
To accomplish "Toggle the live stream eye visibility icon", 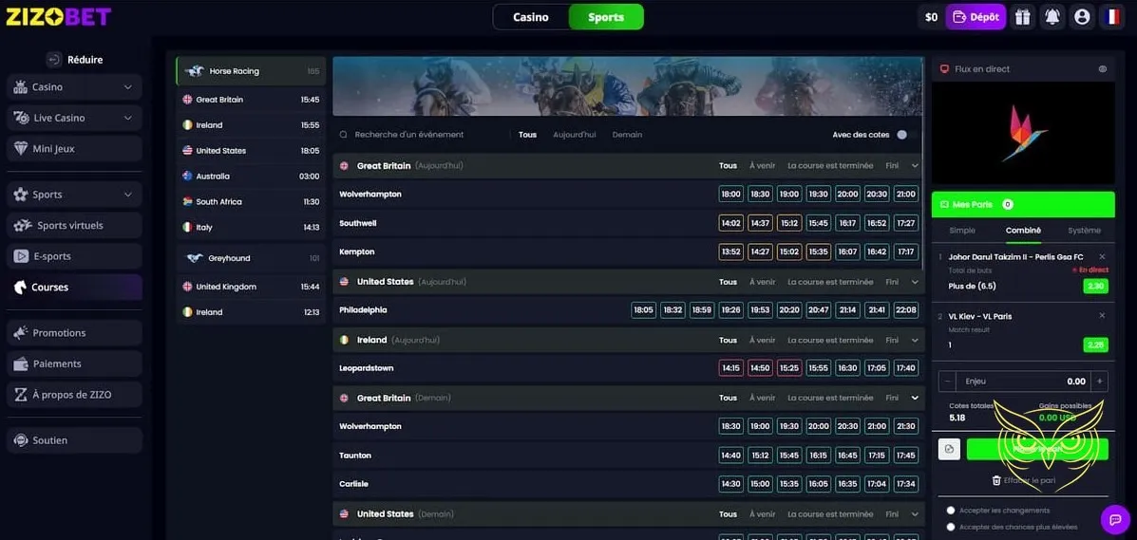I will pyautogui.click(x=1102, y=69).
